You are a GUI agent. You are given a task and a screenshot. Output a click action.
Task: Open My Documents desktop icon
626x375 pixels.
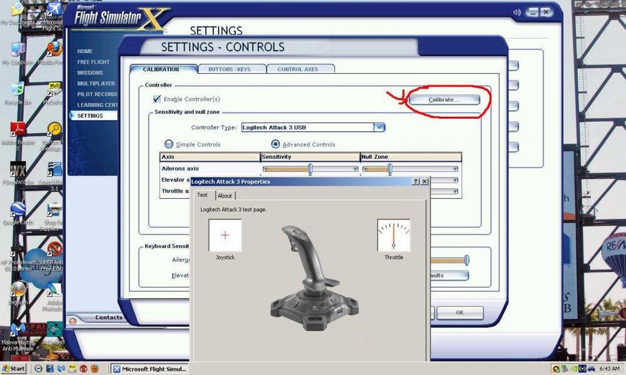click(x=17, y=12)
